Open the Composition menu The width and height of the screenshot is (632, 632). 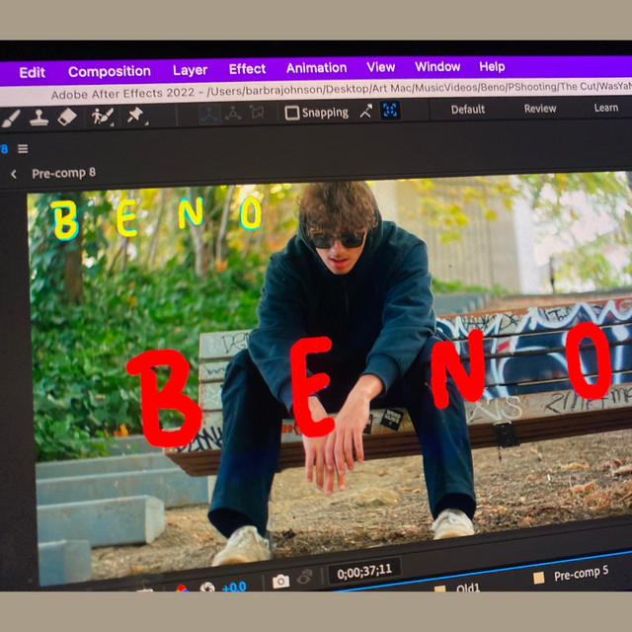coord(109,71)
